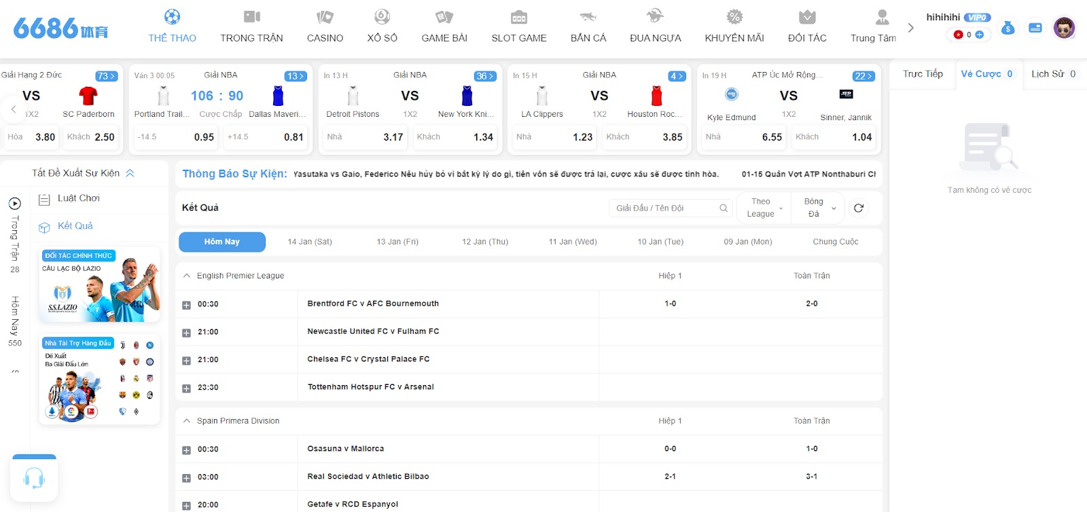Screen dimensions: 1087x512
Task: Click the VIP0 level badge
Action: pyautogui.click(x=977, y=18)
